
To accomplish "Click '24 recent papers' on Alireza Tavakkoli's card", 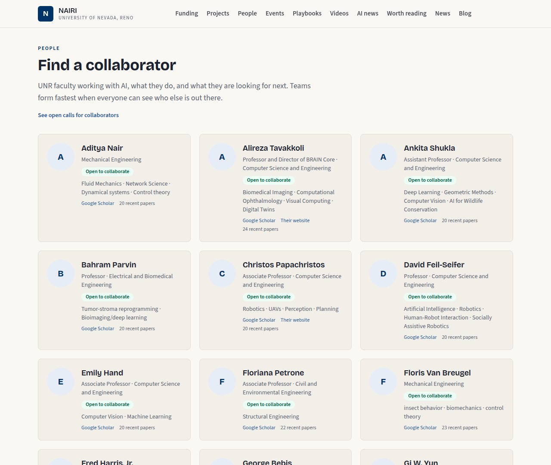I will click(x=260, y=229).
